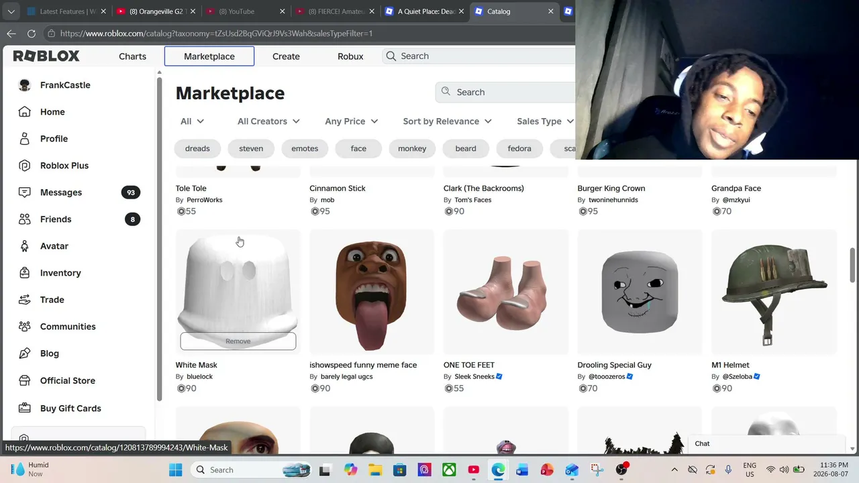Screen dimensions: 859x483
Task: Go to the Create header tab
Action: tap(286, 56)
